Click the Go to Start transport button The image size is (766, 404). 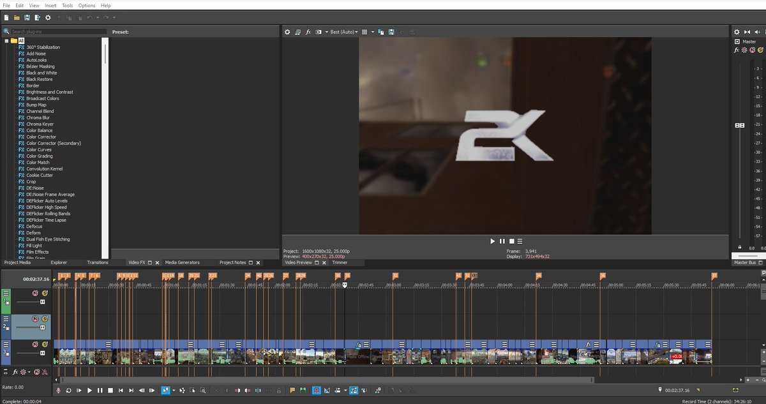pyautogui.click(x=121, y=390)
